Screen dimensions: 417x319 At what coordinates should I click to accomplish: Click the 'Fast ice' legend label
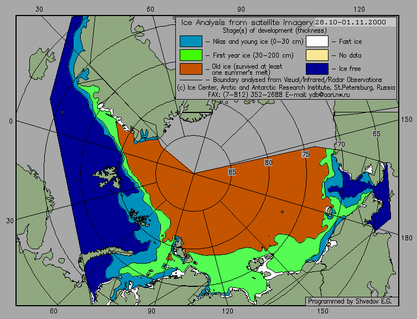350,42
